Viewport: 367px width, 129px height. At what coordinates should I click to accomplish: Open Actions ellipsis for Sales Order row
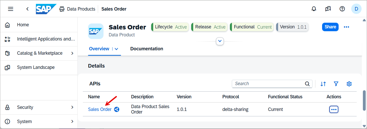[334, 109]
